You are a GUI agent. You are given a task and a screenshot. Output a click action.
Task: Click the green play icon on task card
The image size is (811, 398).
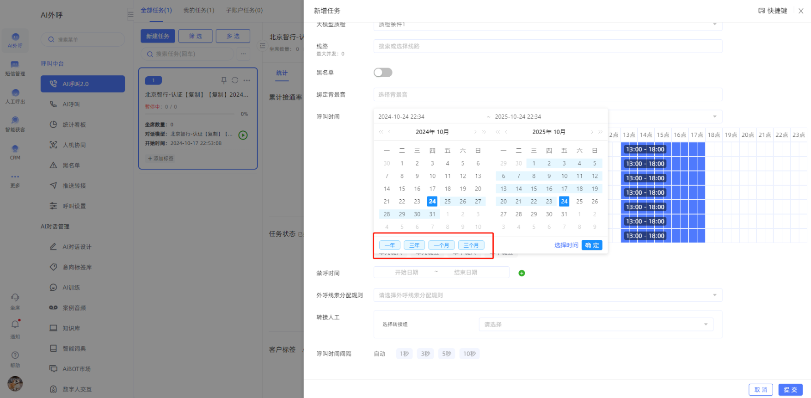pos(243,135)
